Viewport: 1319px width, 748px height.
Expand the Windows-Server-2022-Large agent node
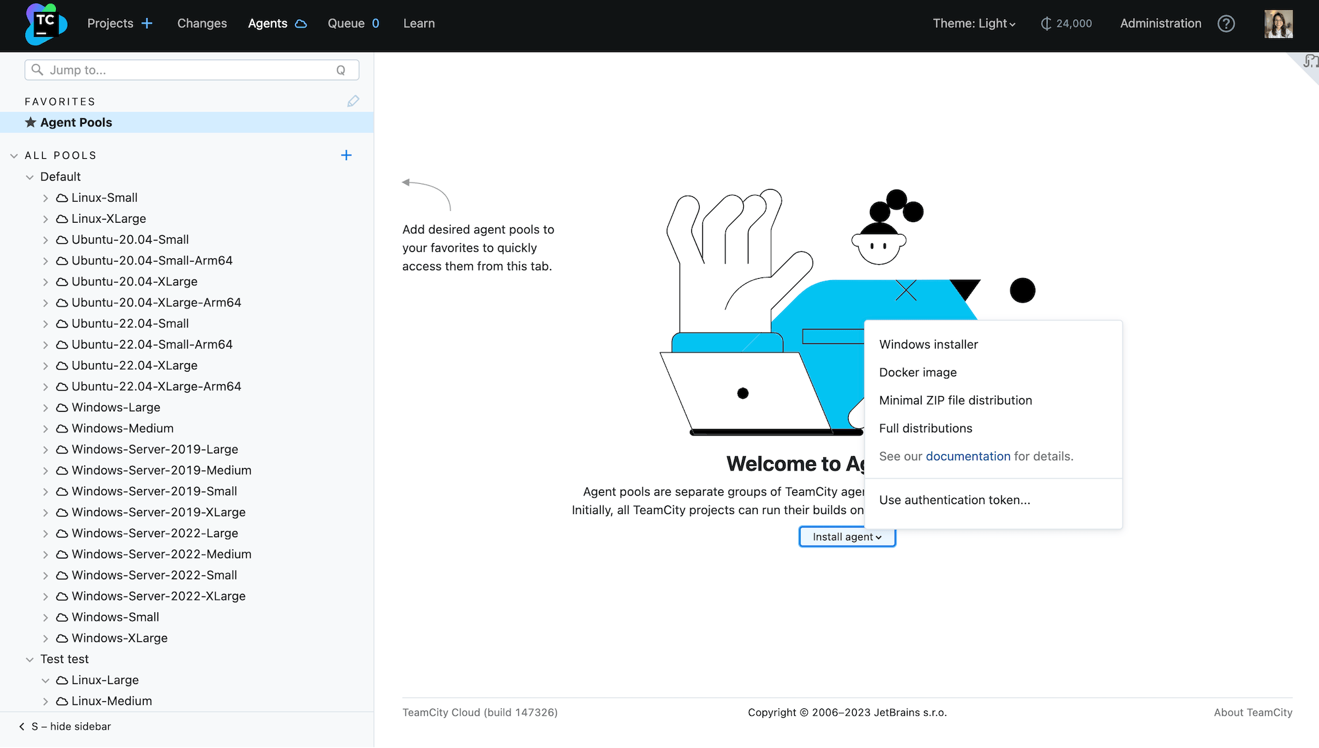click(46, 534)
